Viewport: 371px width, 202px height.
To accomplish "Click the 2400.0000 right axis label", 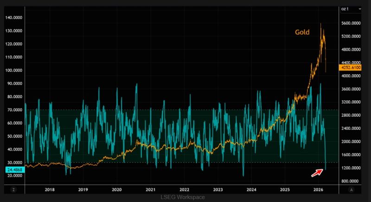I will [351, 128].
